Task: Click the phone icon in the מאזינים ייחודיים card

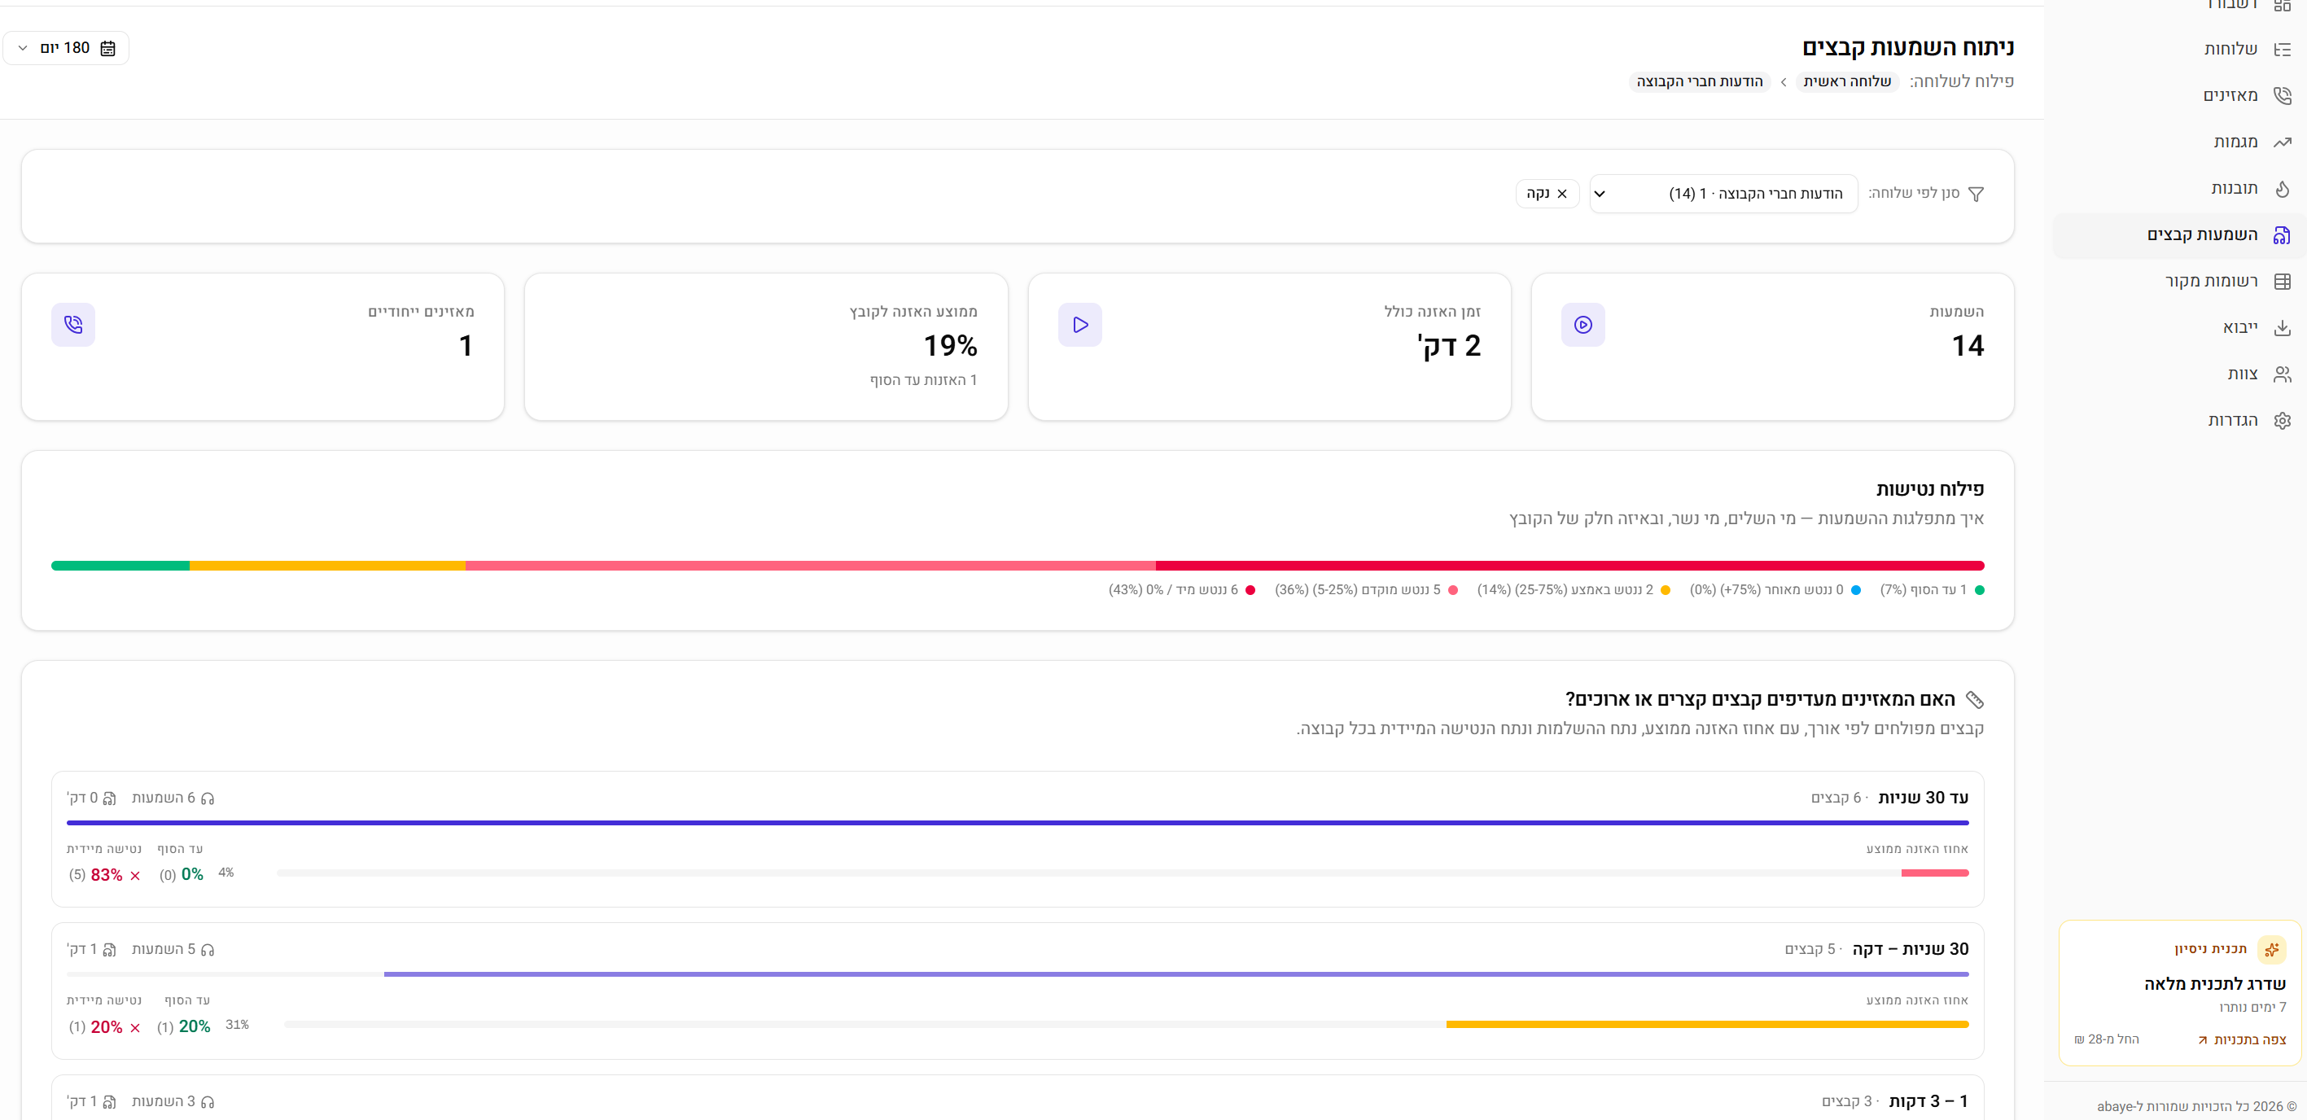Action: [73, 324]
